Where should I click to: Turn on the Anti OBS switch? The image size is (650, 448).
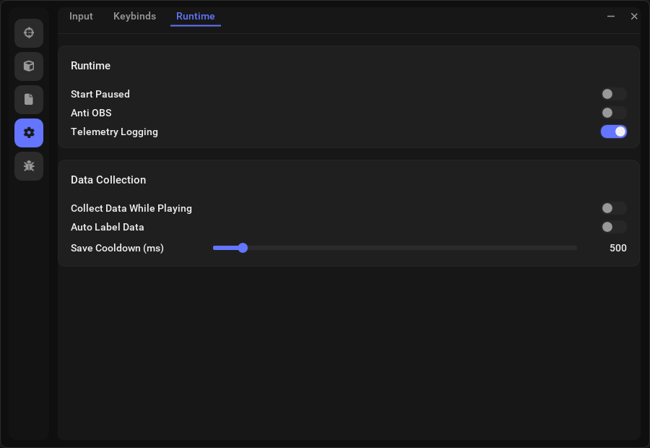click(613, 113)
